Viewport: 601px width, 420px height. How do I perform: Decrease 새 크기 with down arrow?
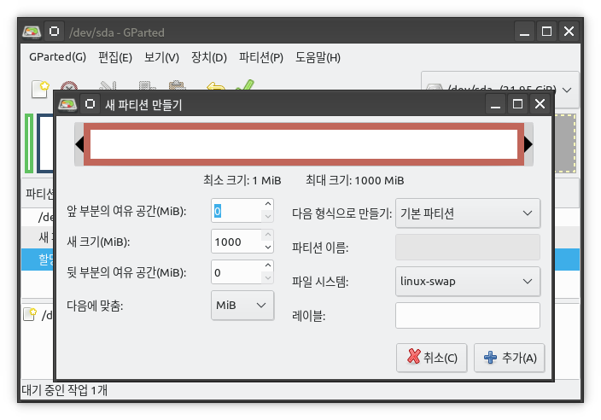[268, 248]
